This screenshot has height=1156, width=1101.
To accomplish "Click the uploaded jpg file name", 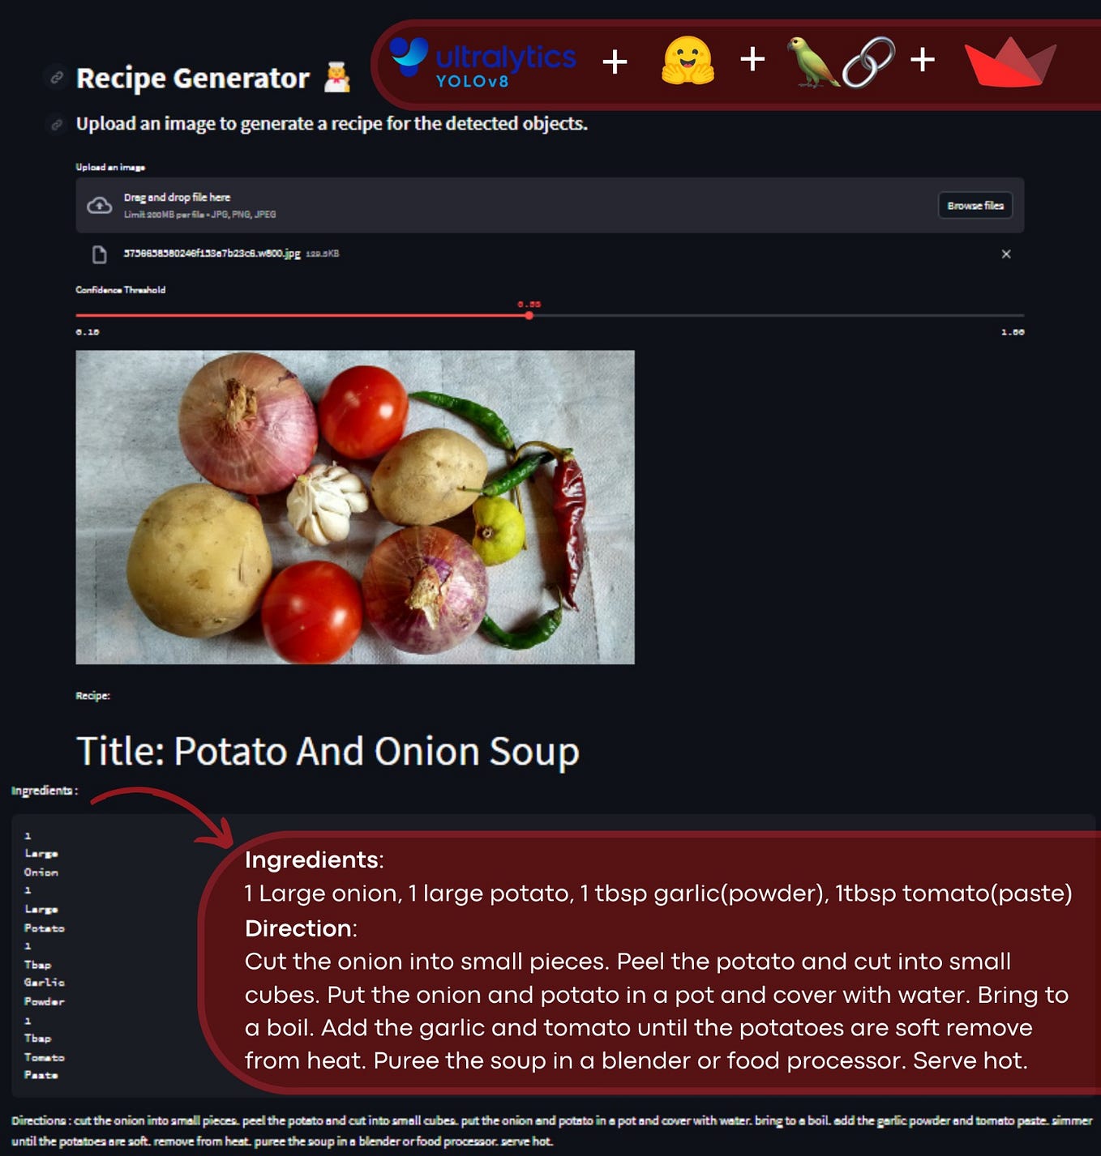I will click(212, 254).
